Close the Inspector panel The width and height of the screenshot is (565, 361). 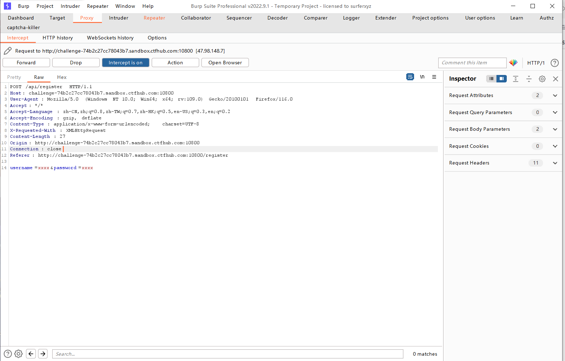[x=556, y=79]
